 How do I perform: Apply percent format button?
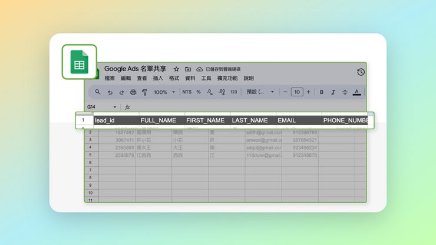[x=199, y=92]
